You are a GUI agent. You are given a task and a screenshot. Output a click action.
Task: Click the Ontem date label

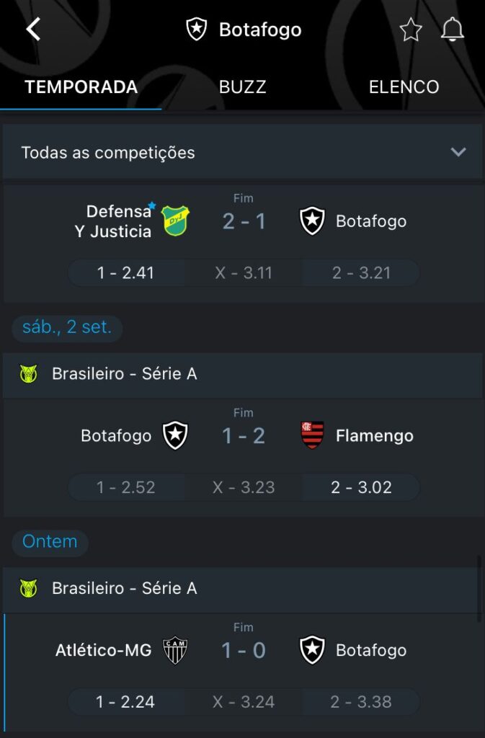coord(50,542)
